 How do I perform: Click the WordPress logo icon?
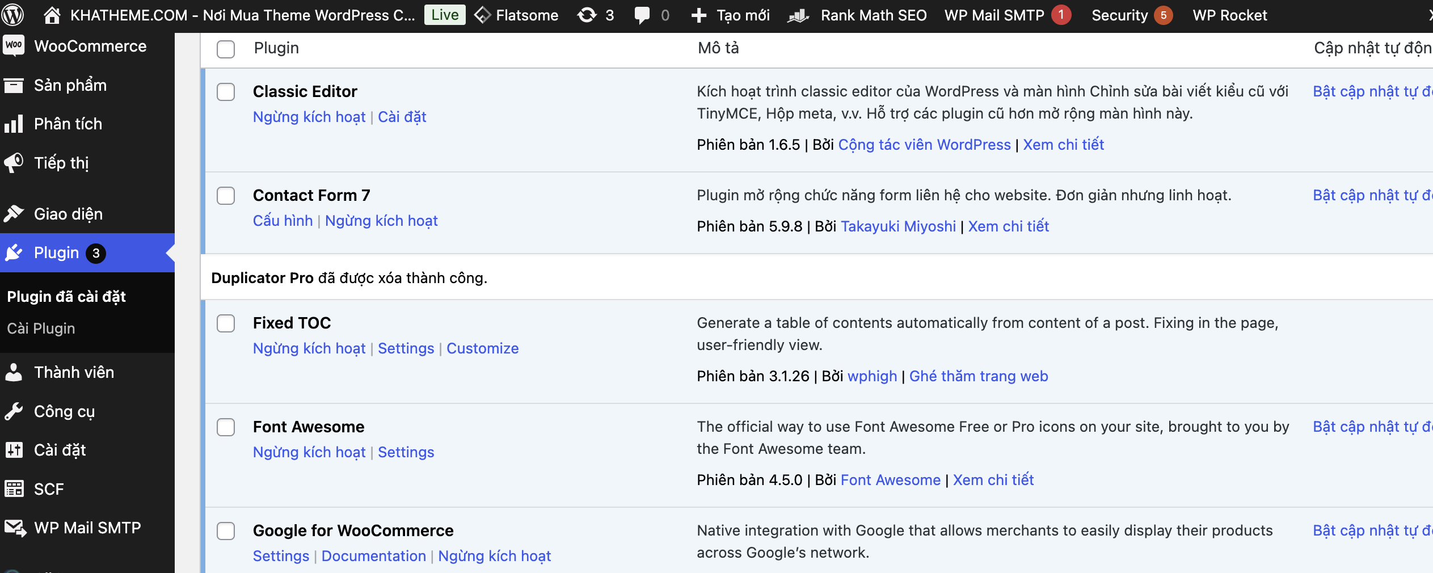12,15
